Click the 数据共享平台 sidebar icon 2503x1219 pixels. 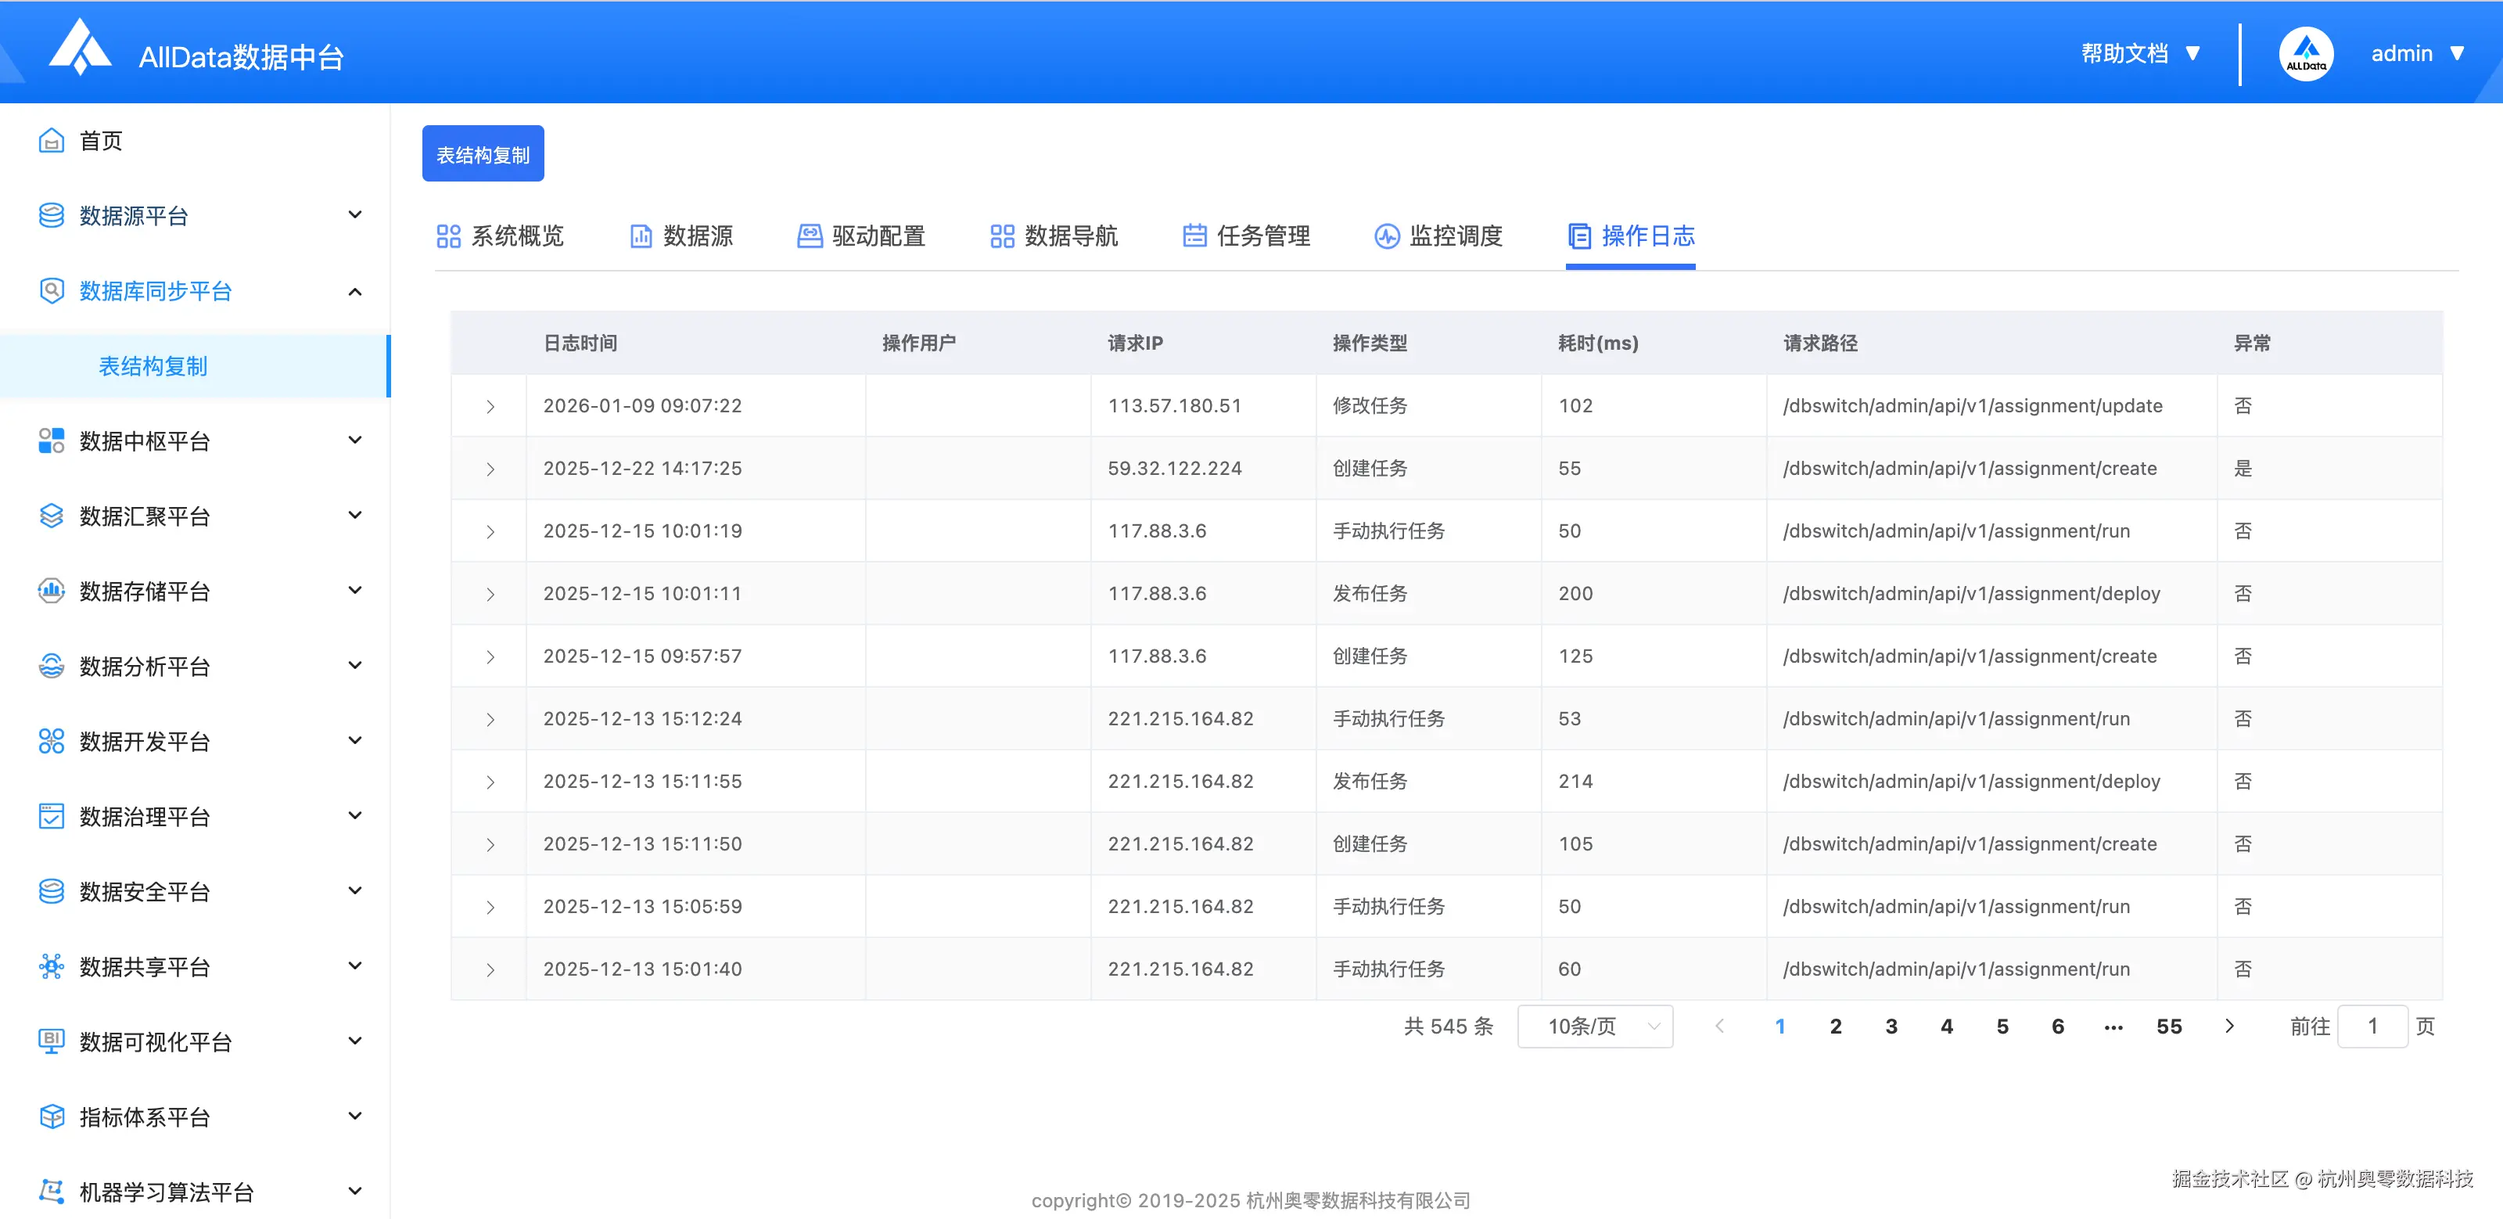51,966
